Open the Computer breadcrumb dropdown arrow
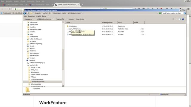The height and width of the screenshot is (107, 191). pyautogui.click(x=42, y=13)
